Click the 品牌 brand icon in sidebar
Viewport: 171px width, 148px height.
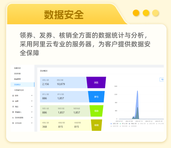(x=13, y=101)
